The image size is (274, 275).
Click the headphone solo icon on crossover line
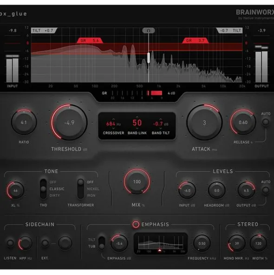(x=149, y=30)
